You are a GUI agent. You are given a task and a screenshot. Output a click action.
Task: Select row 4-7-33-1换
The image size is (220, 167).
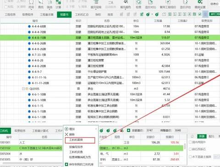pyautogui.click(x=110, y=54)
